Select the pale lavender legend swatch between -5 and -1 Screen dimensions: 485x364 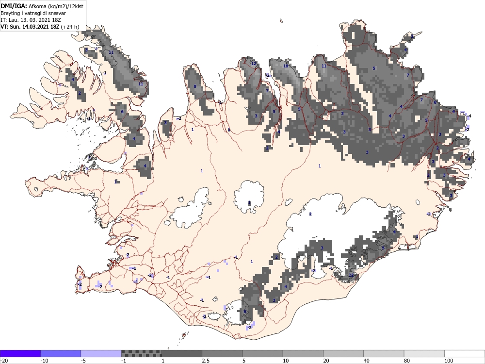(101, 353)
